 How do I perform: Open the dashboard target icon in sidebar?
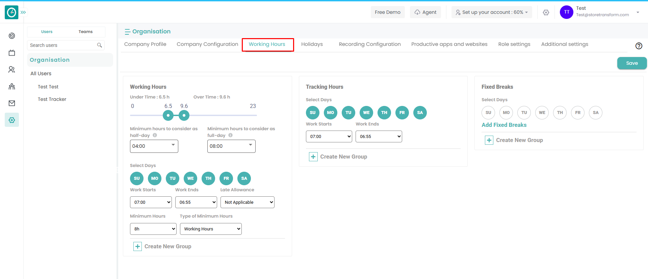(x=12, y=36)
